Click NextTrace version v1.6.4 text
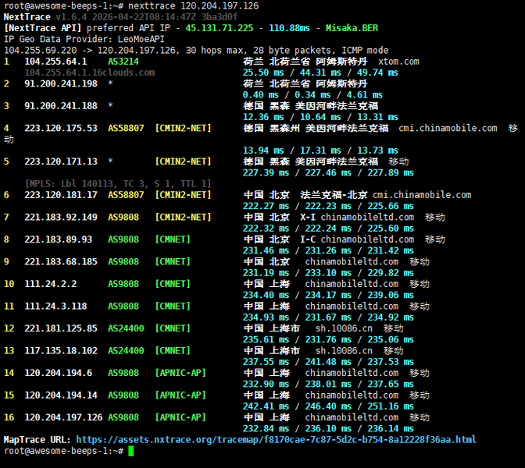Image resolution: width=525 pixels, height=468 pixels. [x=71, y=17]
